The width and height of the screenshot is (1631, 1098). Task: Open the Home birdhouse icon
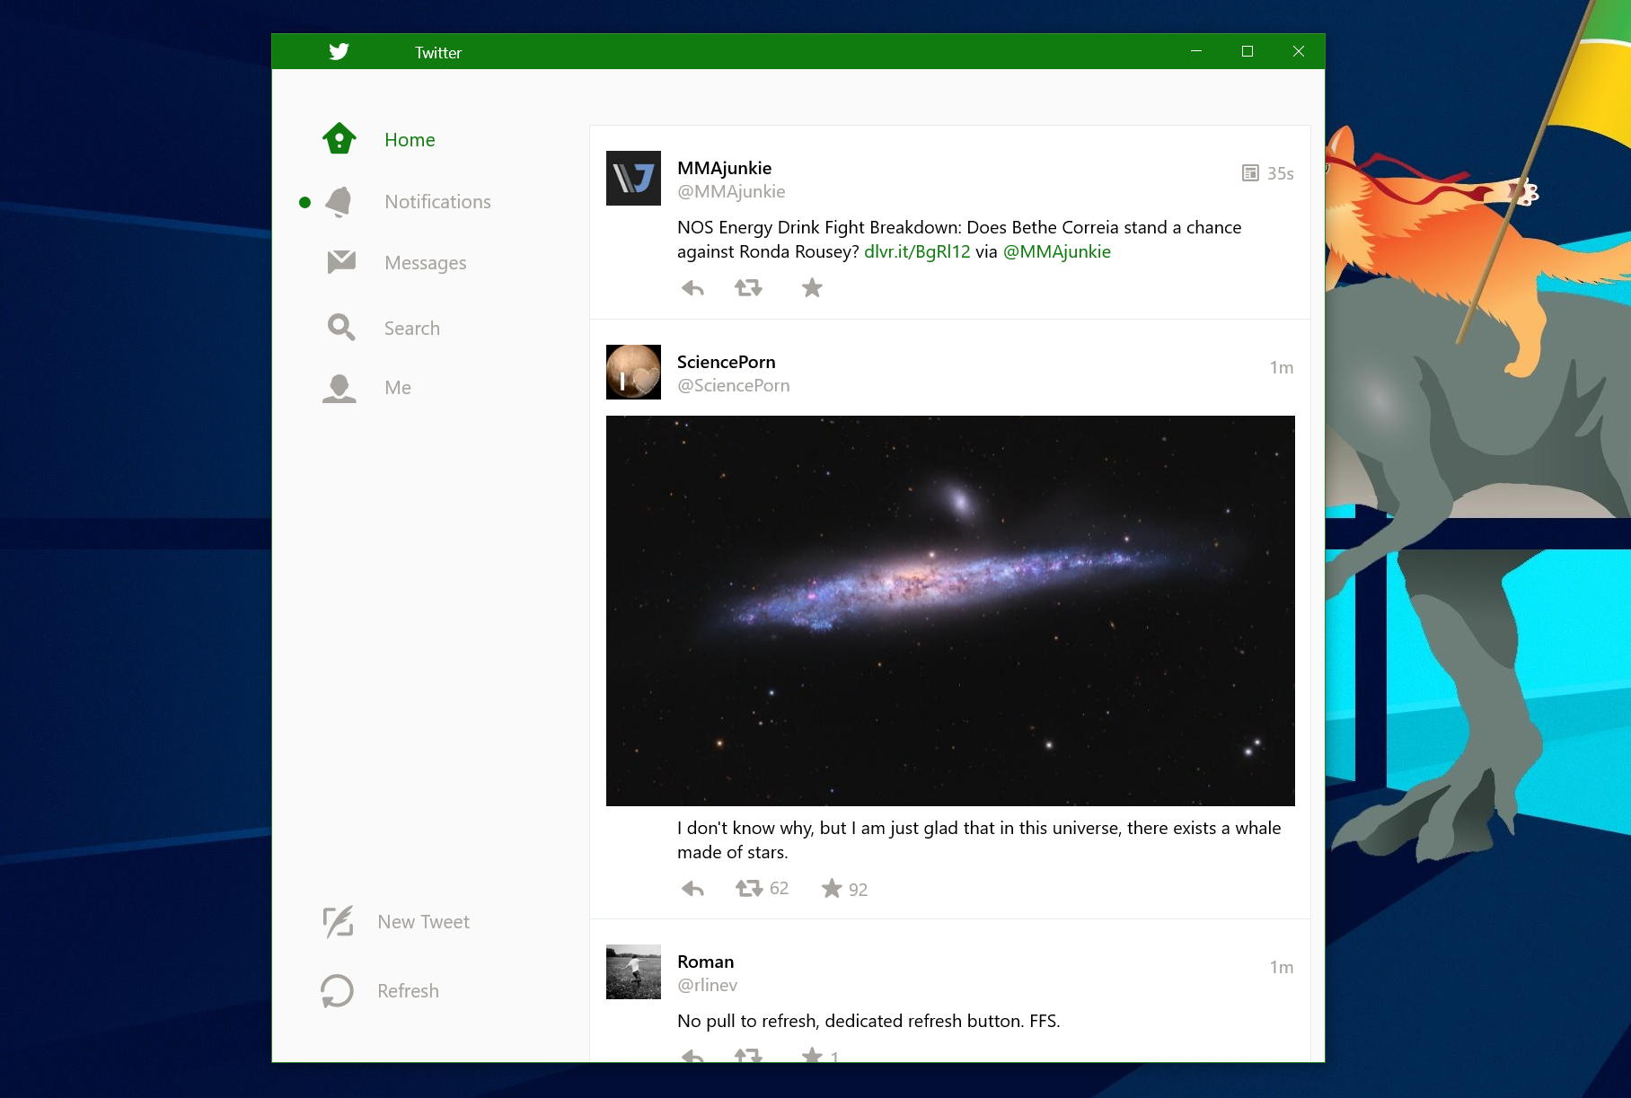point(339,138)
